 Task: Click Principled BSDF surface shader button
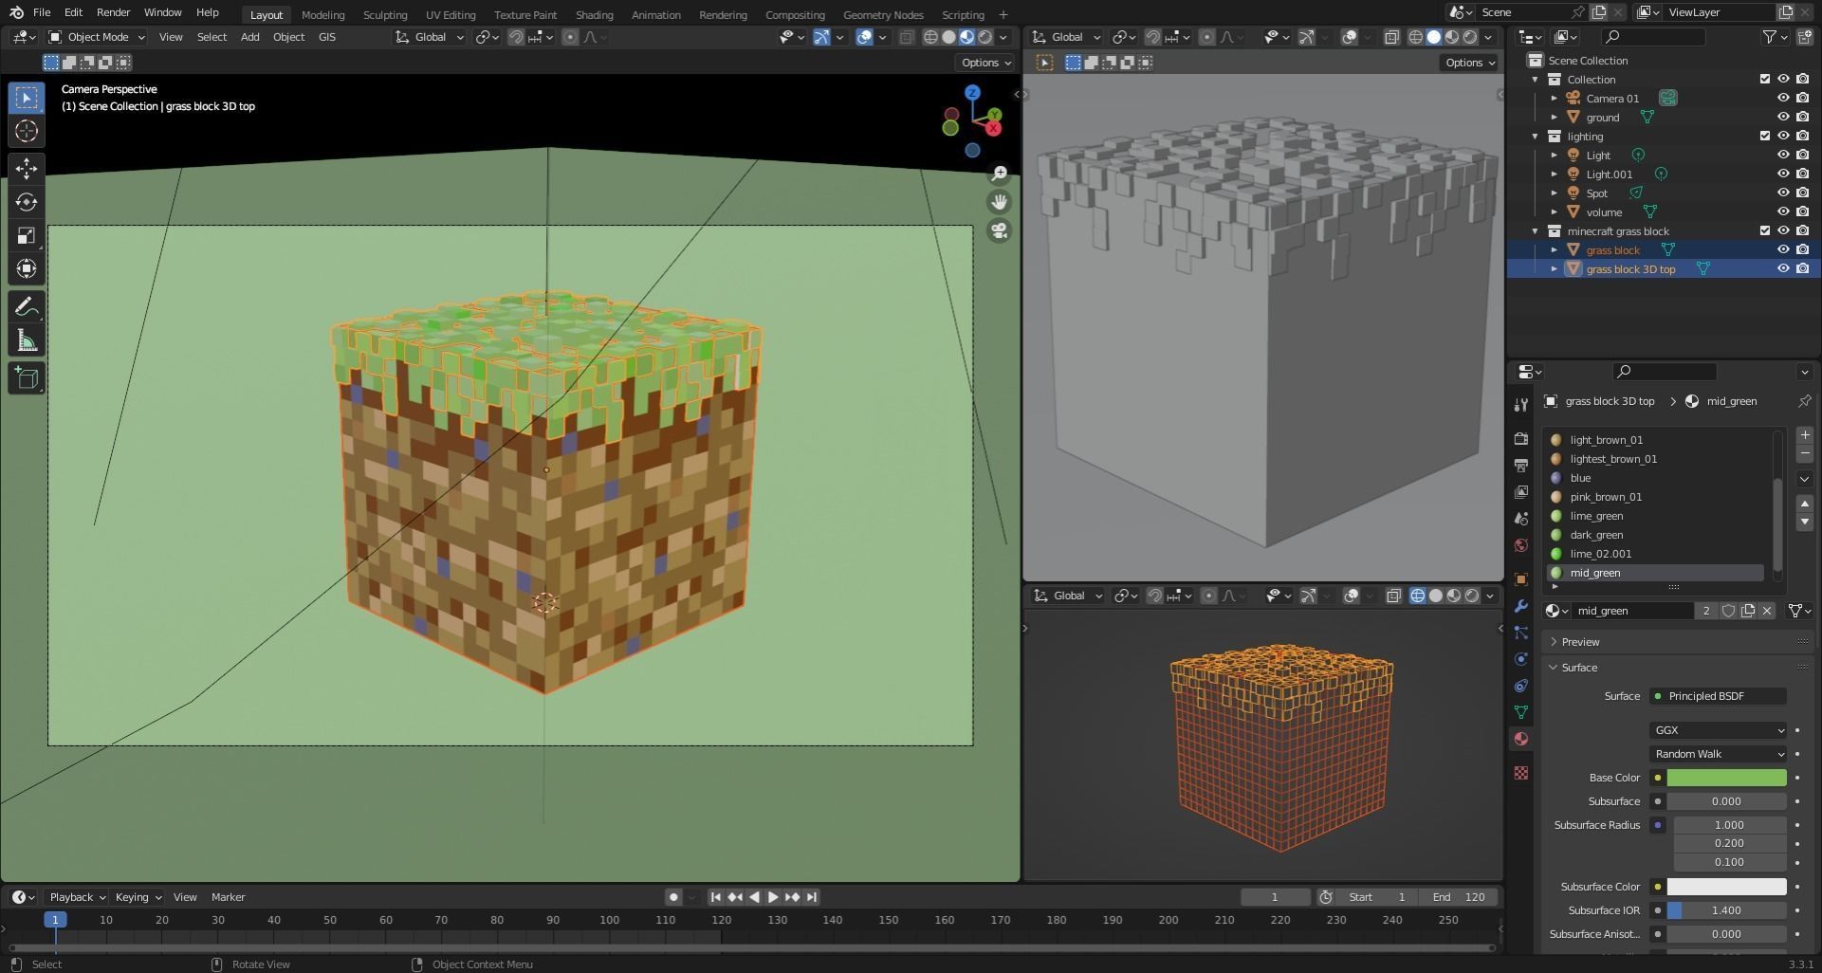click(1718, 696)
